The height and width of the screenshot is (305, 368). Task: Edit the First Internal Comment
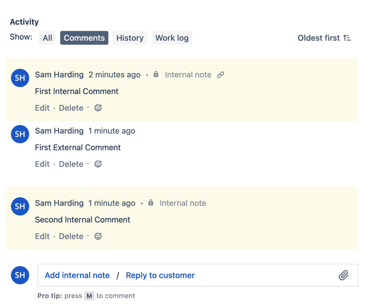click(x=42, y=108)
